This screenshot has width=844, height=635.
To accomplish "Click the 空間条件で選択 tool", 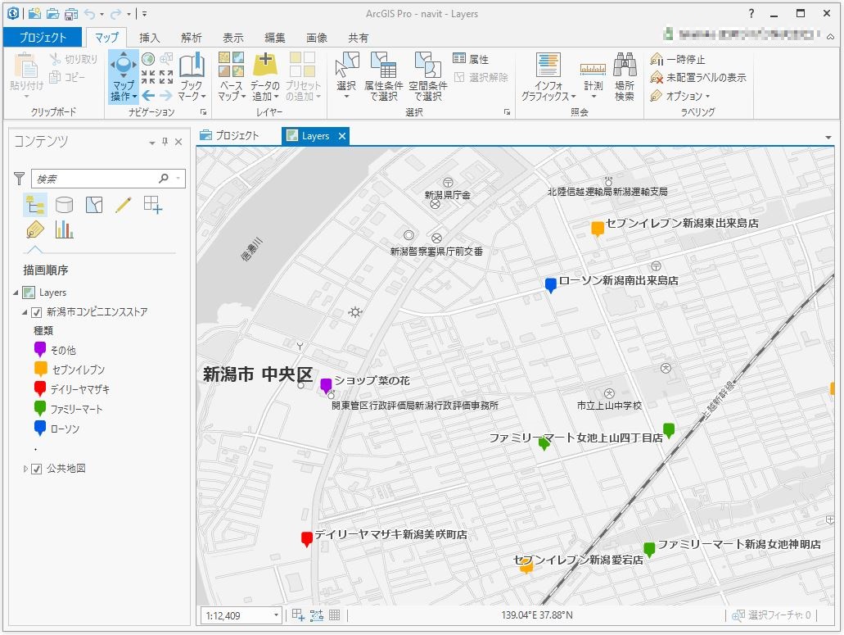I will 428,76.
